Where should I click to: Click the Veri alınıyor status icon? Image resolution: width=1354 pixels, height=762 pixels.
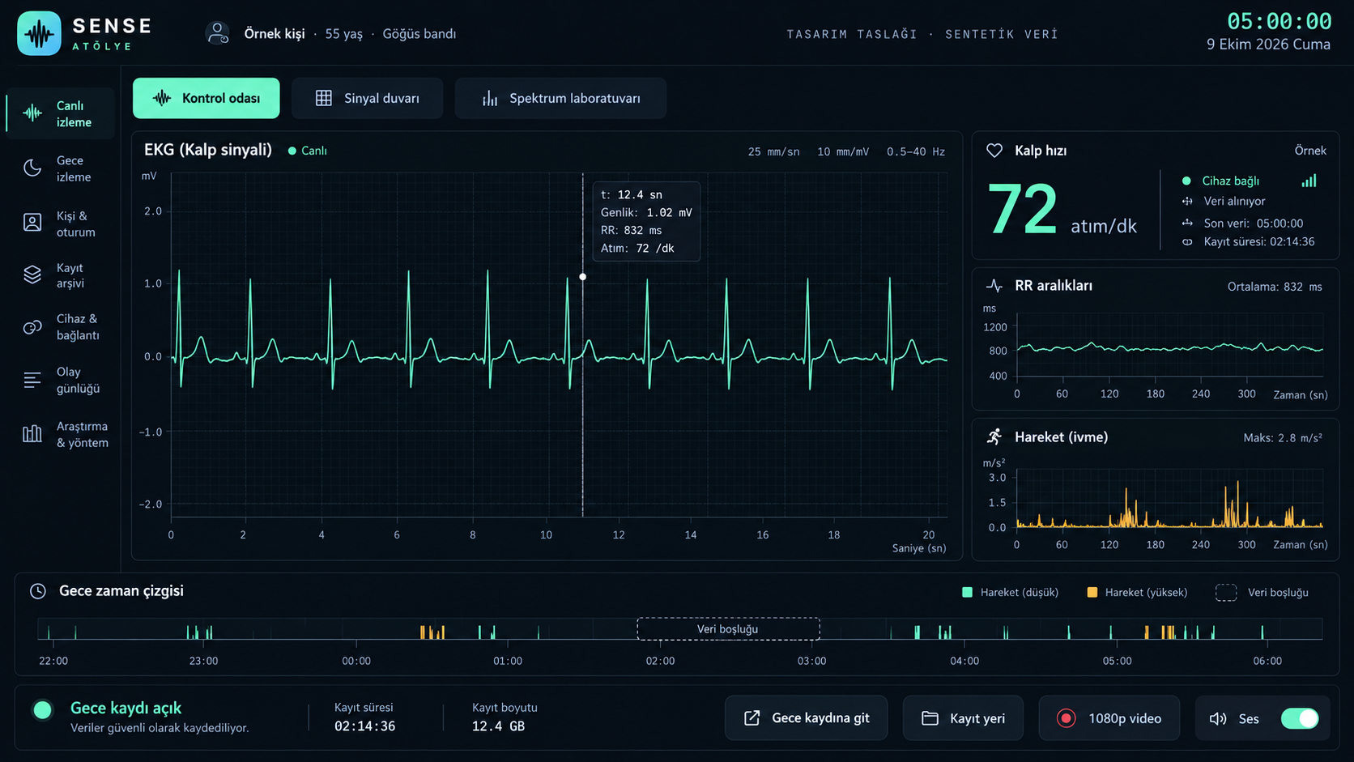click(1187, 202)
